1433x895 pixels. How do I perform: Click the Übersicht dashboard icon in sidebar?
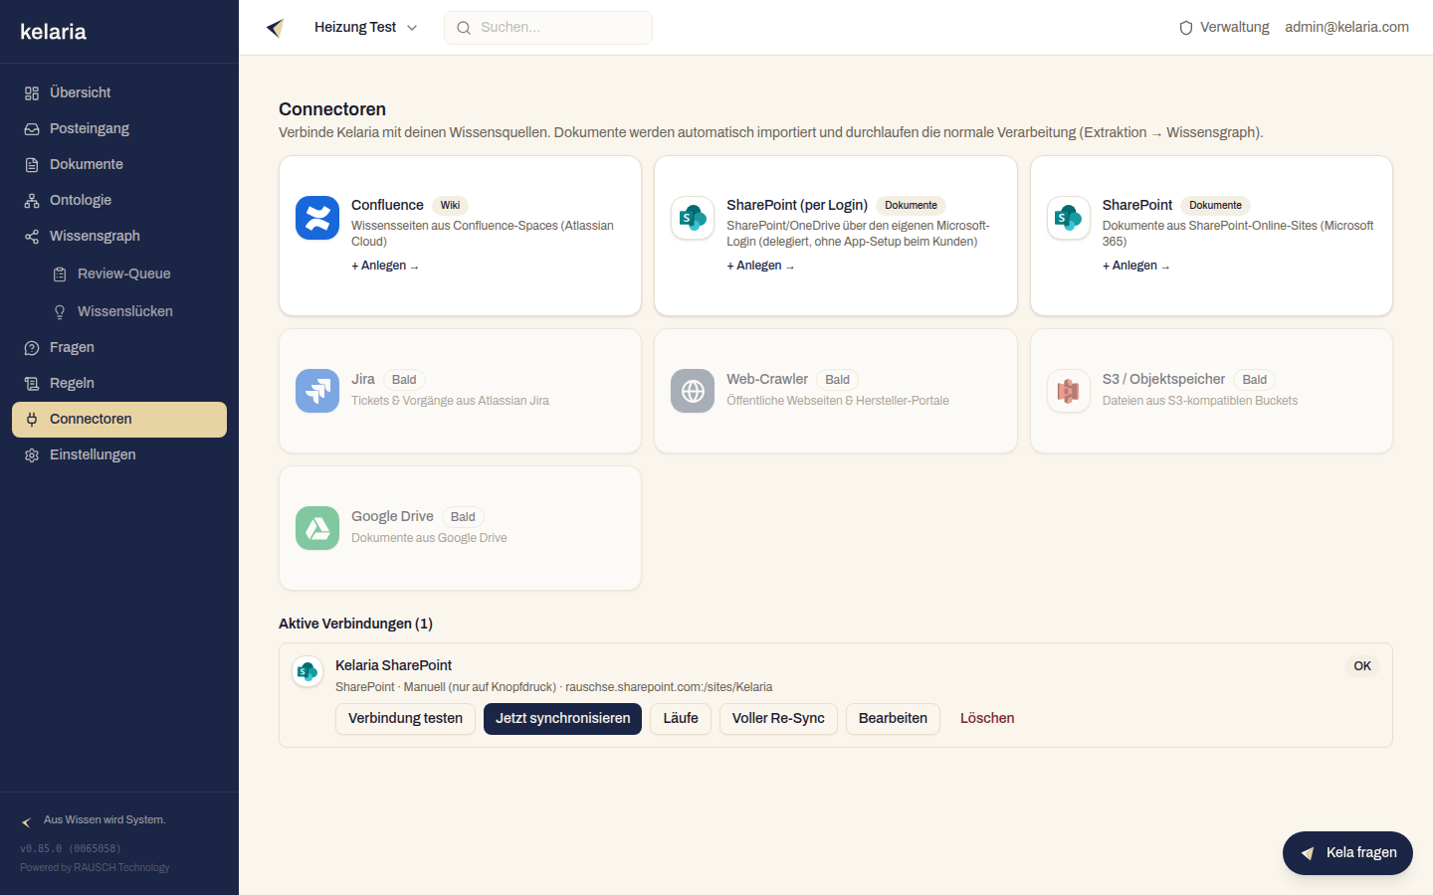[x=32, y=93]
